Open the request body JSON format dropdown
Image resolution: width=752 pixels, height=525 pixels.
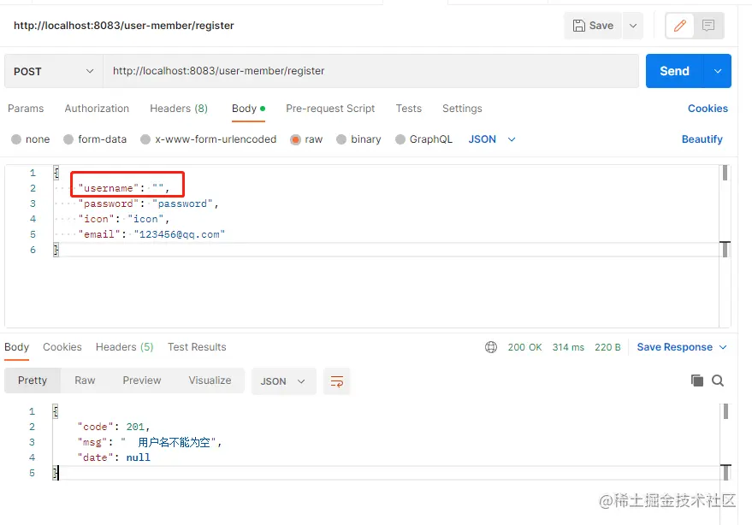tap(492, 139)
